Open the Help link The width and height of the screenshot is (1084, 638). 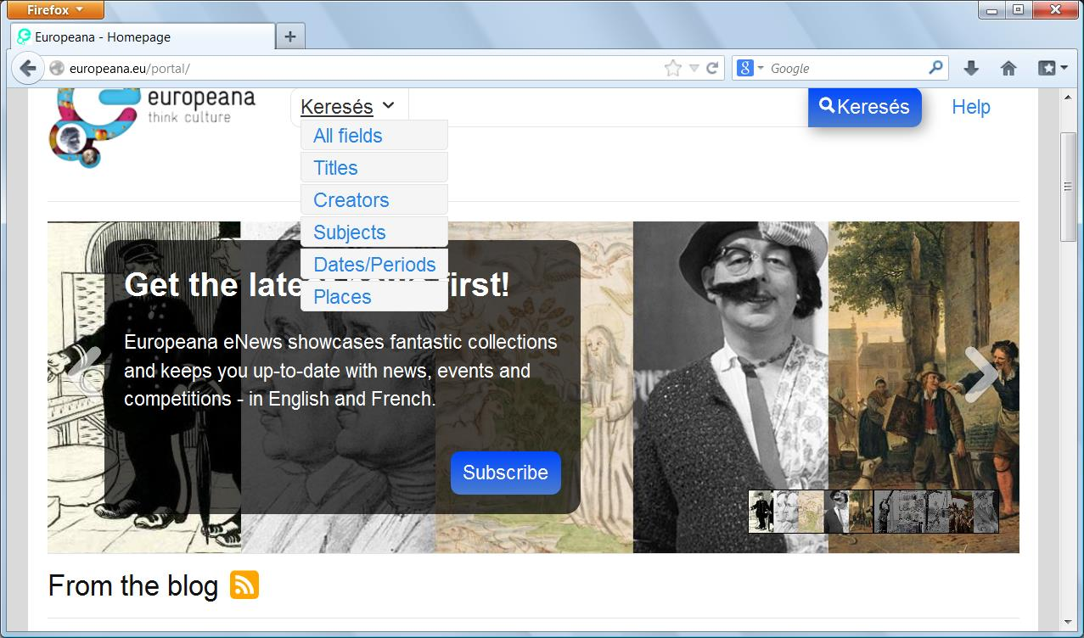coord(971,107)
